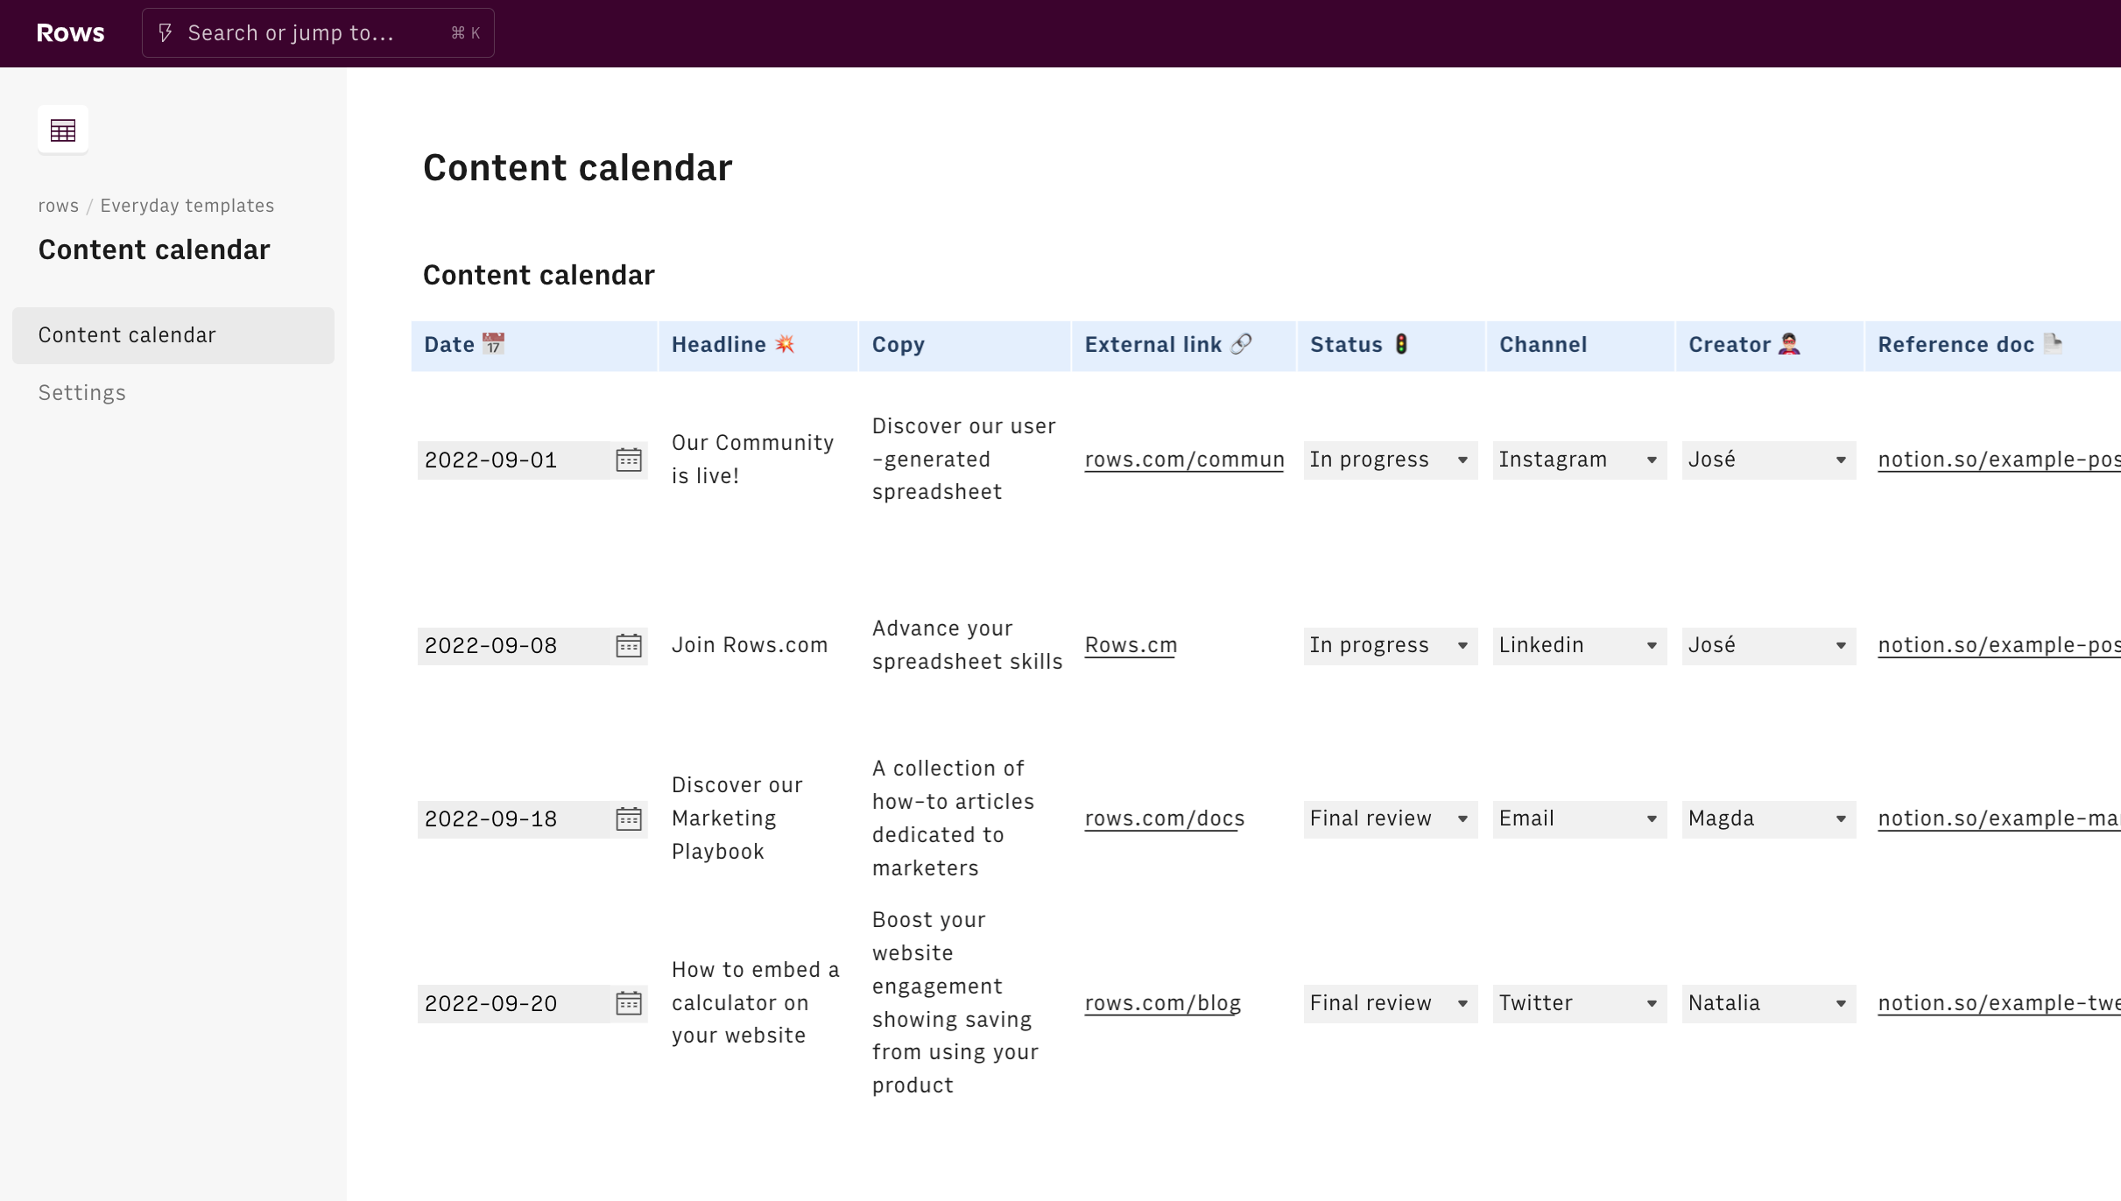Open Settings in the sidebar
The width and height of the screenshot is (2121, 1201).
pyautogui.click(x=82, y=393)
